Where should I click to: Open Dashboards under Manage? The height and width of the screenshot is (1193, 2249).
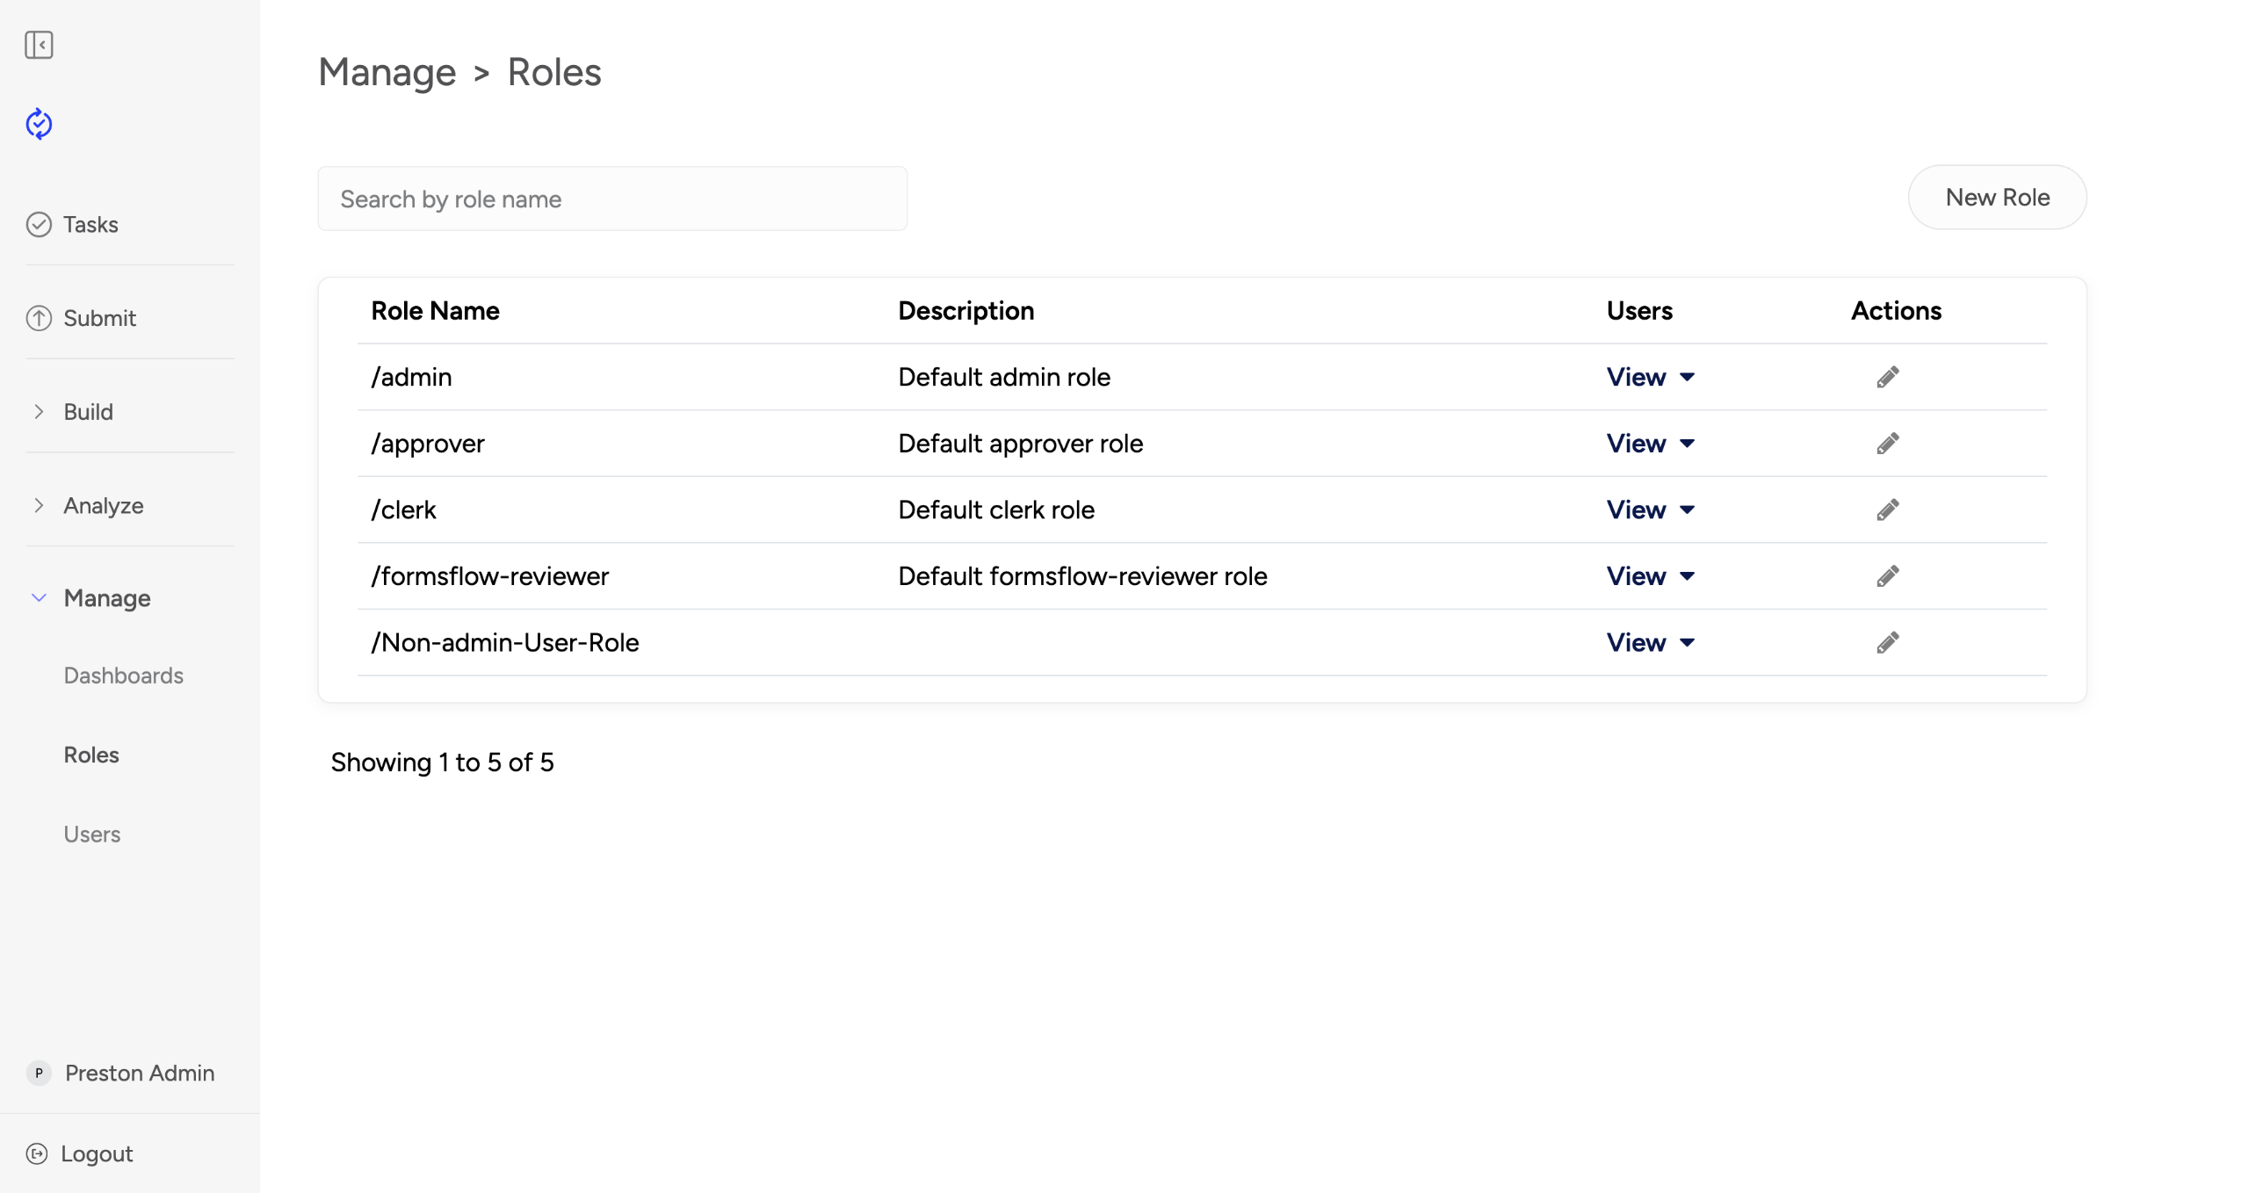tap(123, 676)
